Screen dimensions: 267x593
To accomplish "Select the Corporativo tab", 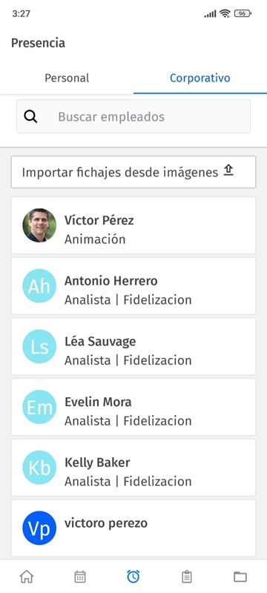I will click(x=200, y=78).
